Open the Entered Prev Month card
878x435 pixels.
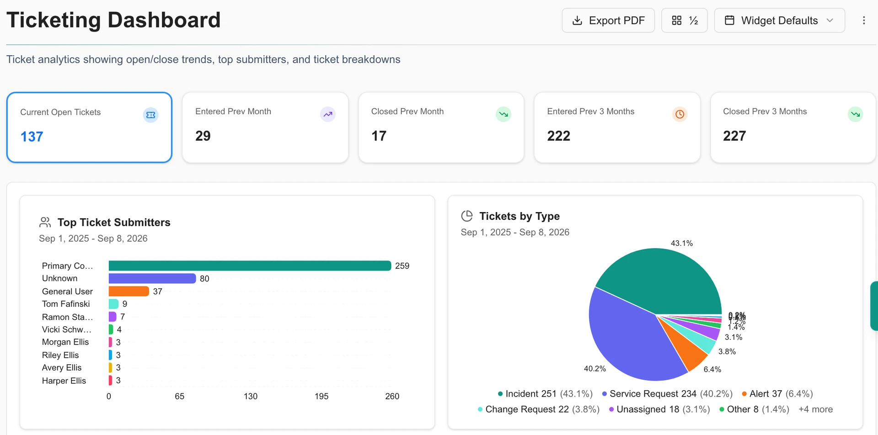265,127
